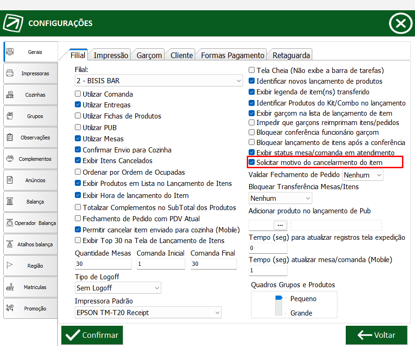
Task: Open the Balança scale icon
Action: pos(10,201)
